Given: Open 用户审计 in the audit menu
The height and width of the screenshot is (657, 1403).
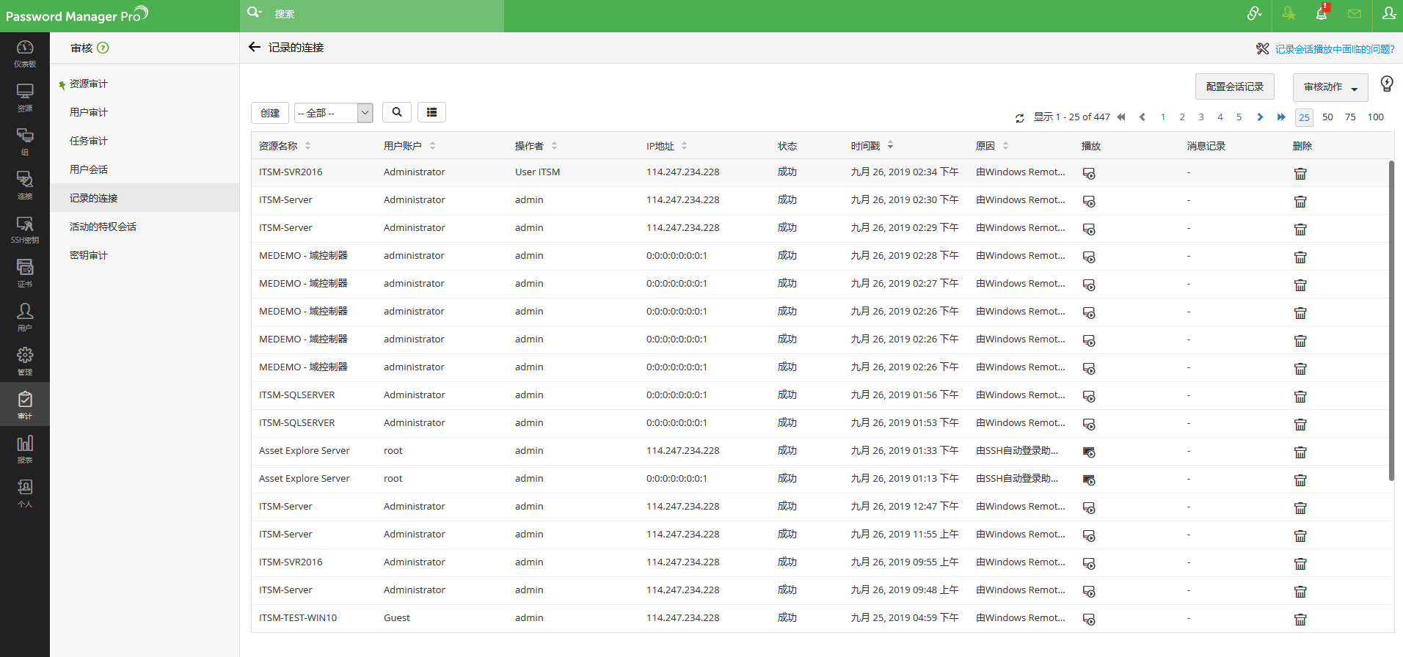Looking at the screenshot, I should tap(89, 112).
